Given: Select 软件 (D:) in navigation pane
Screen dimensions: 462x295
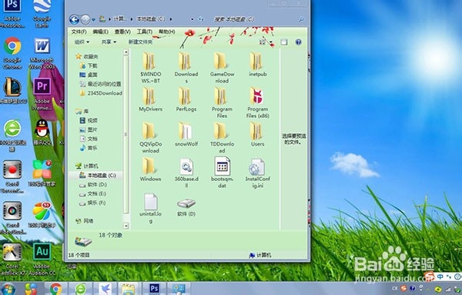Looking at the screenshot, I should tap(93, 185).
